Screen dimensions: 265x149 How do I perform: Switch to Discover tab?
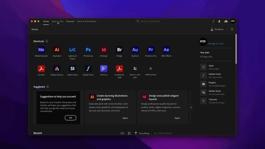pyautogui.click(x=70, y=21)
